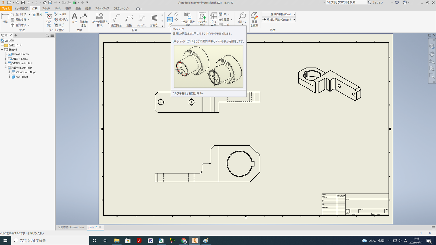Click the 整列 arrange dimensions tool
The height and width of the screenshot is (245, 436).
37,14
